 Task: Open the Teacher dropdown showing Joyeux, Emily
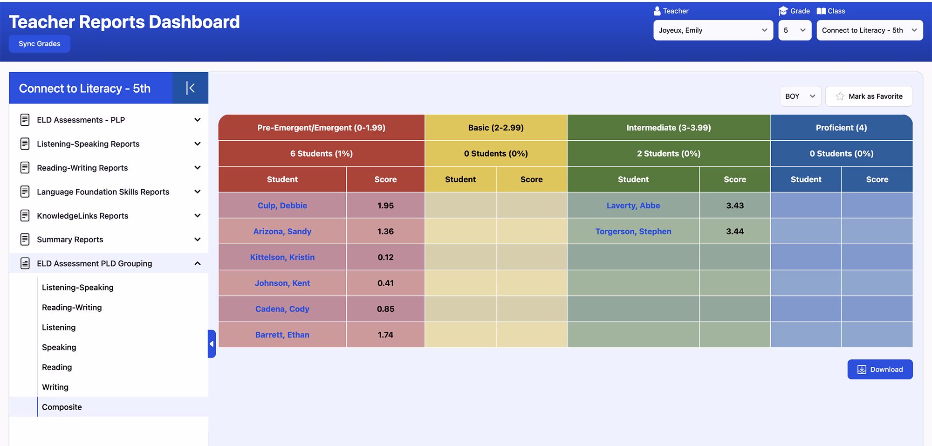coord(713,30)
